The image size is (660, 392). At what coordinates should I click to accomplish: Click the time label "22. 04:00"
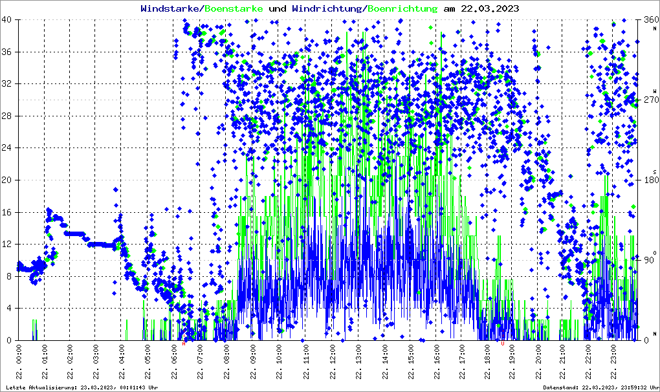(122, 362)
